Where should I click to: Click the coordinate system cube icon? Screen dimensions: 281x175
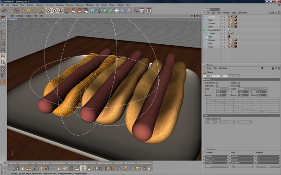(x=67, y=11)
